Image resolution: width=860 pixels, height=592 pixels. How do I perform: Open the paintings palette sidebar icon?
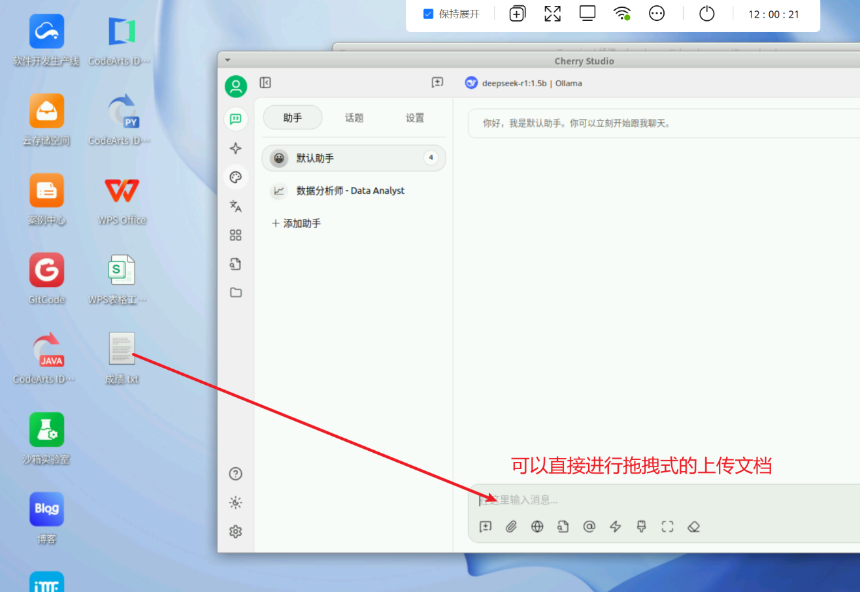236,177
